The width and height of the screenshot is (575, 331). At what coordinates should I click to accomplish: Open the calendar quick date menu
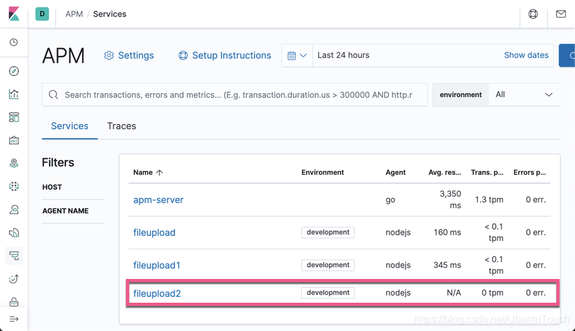click(297, 55)
